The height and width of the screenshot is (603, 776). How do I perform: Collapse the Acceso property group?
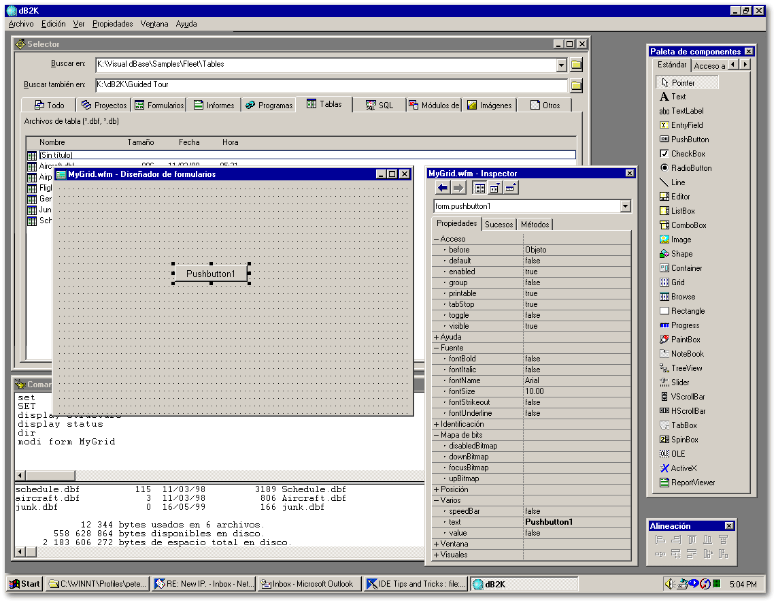click(437, 239)
